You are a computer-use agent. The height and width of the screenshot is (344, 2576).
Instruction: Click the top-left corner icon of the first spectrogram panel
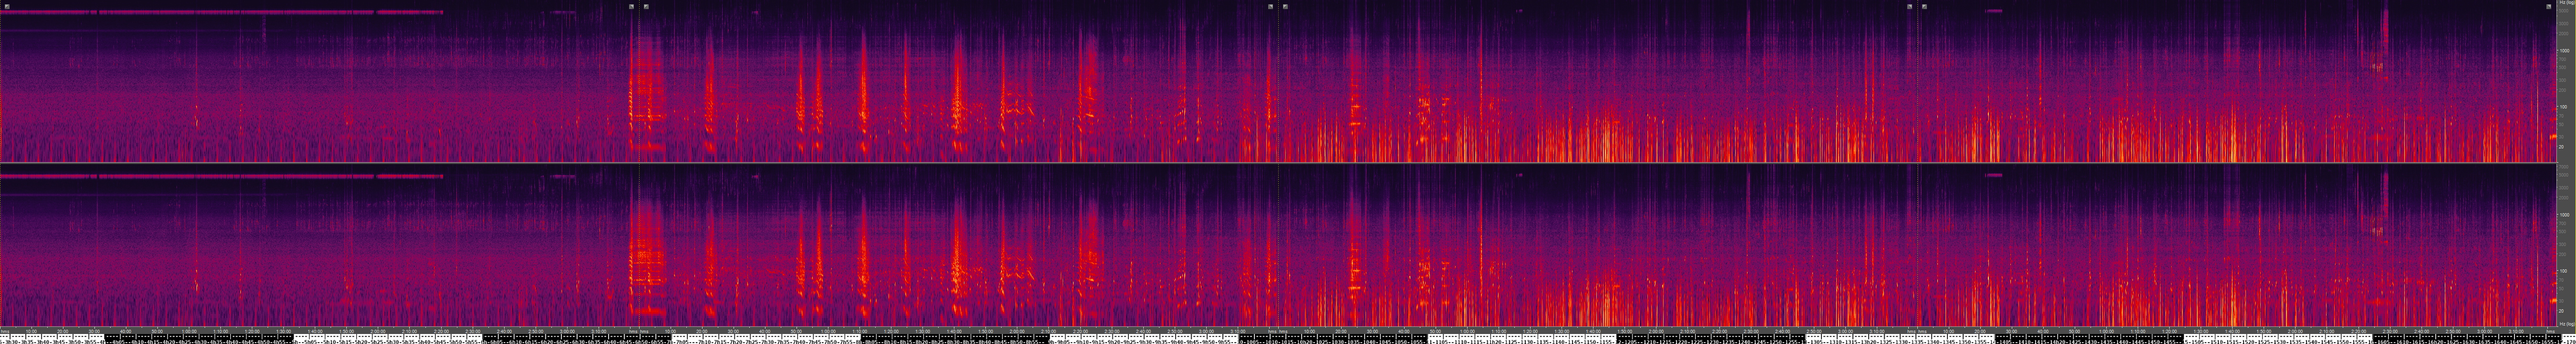7,6
